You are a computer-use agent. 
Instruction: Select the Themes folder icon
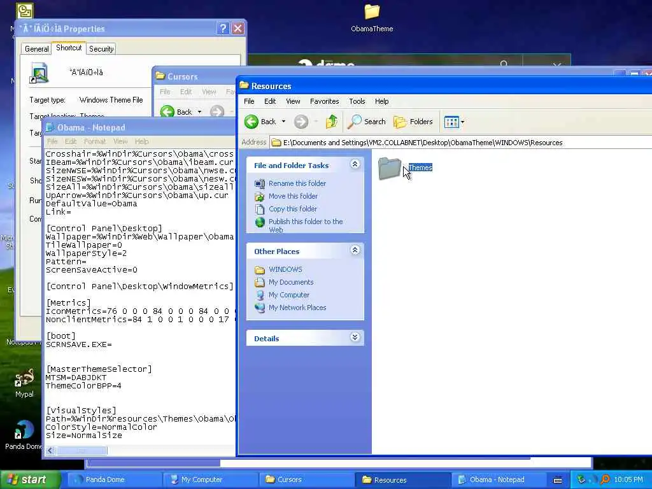coord(390,168)
